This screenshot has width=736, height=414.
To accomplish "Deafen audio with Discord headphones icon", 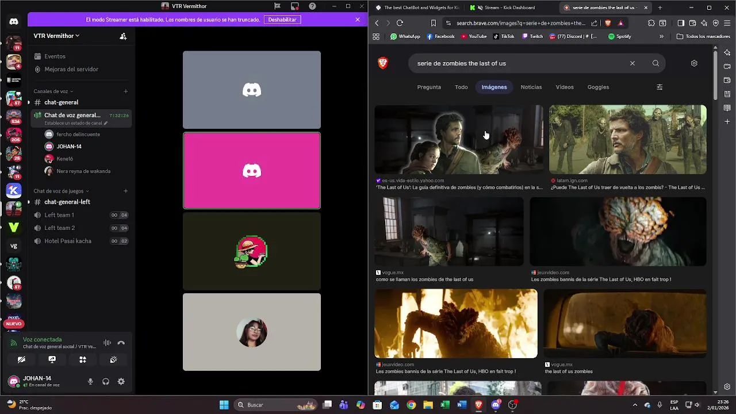I will 106,381.
